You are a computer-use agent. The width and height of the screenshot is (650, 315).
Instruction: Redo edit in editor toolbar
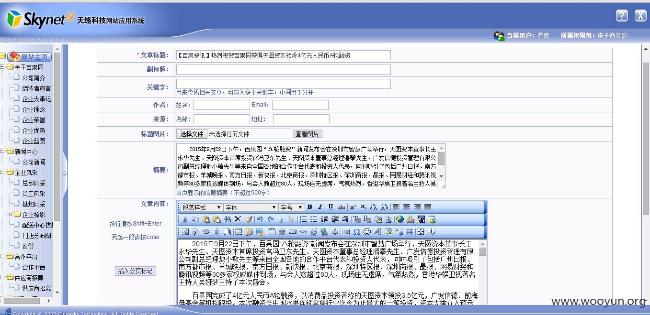271,219
